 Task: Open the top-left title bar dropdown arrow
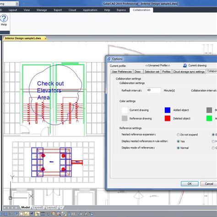pyautogui.click(x=17, y=4)
